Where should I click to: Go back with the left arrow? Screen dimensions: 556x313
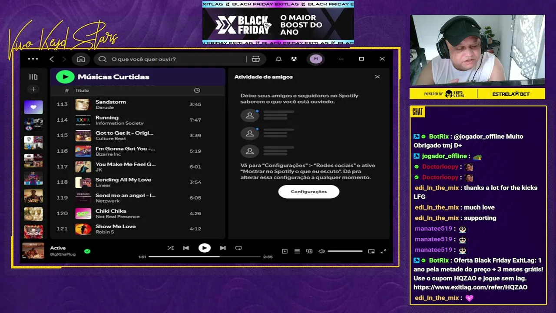tap(52, 59)
